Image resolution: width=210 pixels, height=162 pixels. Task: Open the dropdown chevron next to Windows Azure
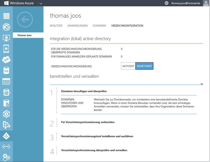[x=41, y=4]
